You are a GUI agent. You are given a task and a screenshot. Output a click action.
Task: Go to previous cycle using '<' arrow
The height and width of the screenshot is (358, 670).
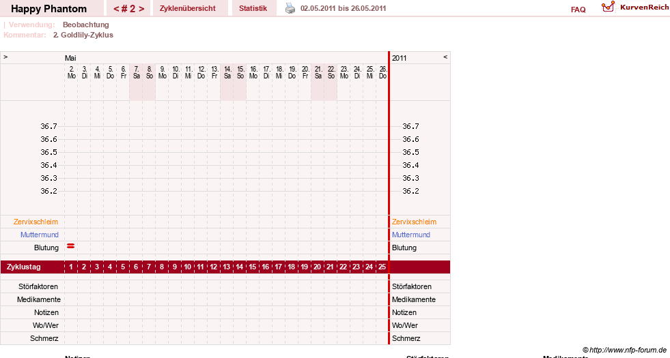(116, 9)
